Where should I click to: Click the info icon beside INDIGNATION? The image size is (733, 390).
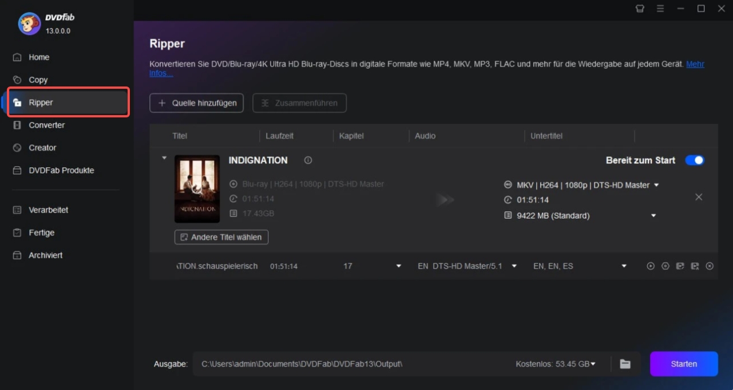click(x=308, y=160)
